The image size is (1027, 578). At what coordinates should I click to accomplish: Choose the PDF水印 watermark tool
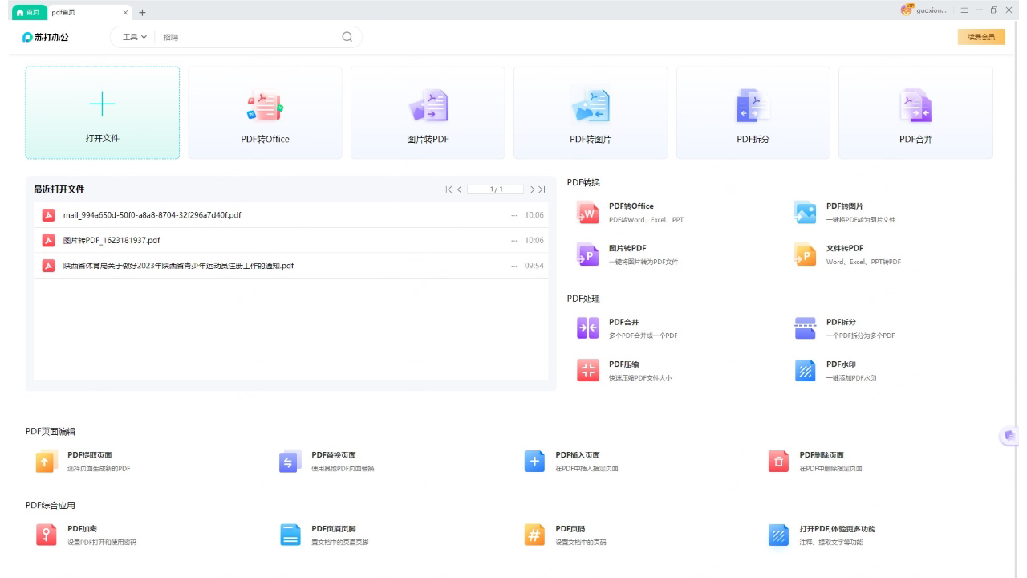point(805,370)
